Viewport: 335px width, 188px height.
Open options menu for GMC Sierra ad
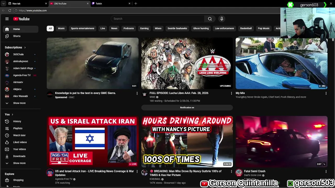[x=137, y=93]
